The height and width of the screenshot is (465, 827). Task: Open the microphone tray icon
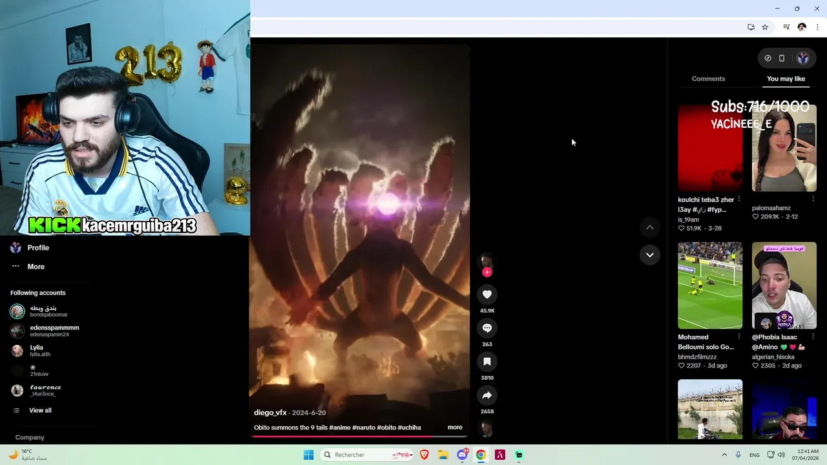click(x=738, y=455)
